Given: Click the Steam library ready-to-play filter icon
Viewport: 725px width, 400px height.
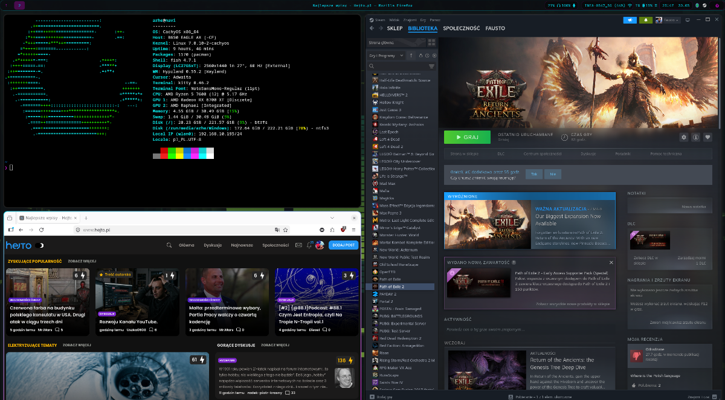Looking at the screenshot, I should pos(434,56).
